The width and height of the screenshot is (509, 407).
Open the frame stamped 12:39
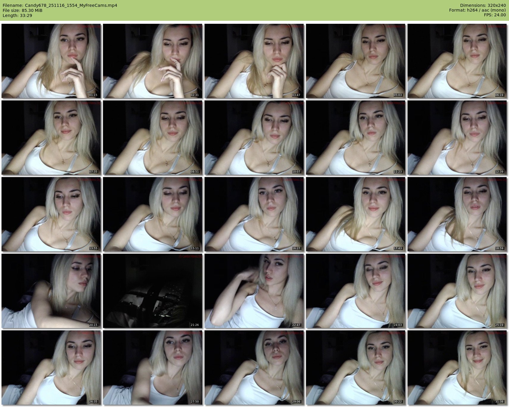(457, 138)
